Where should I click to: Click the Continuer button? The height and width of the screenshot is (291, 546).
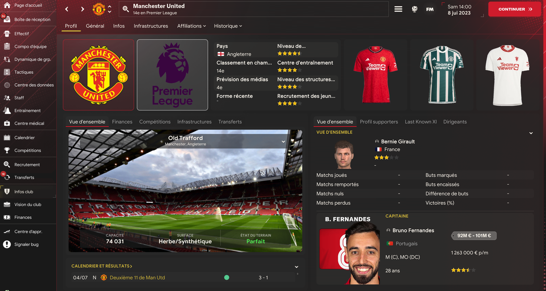coord(514,9)
